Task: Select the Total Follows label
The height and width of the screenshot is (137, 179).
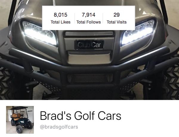Action: coord(89,22)
